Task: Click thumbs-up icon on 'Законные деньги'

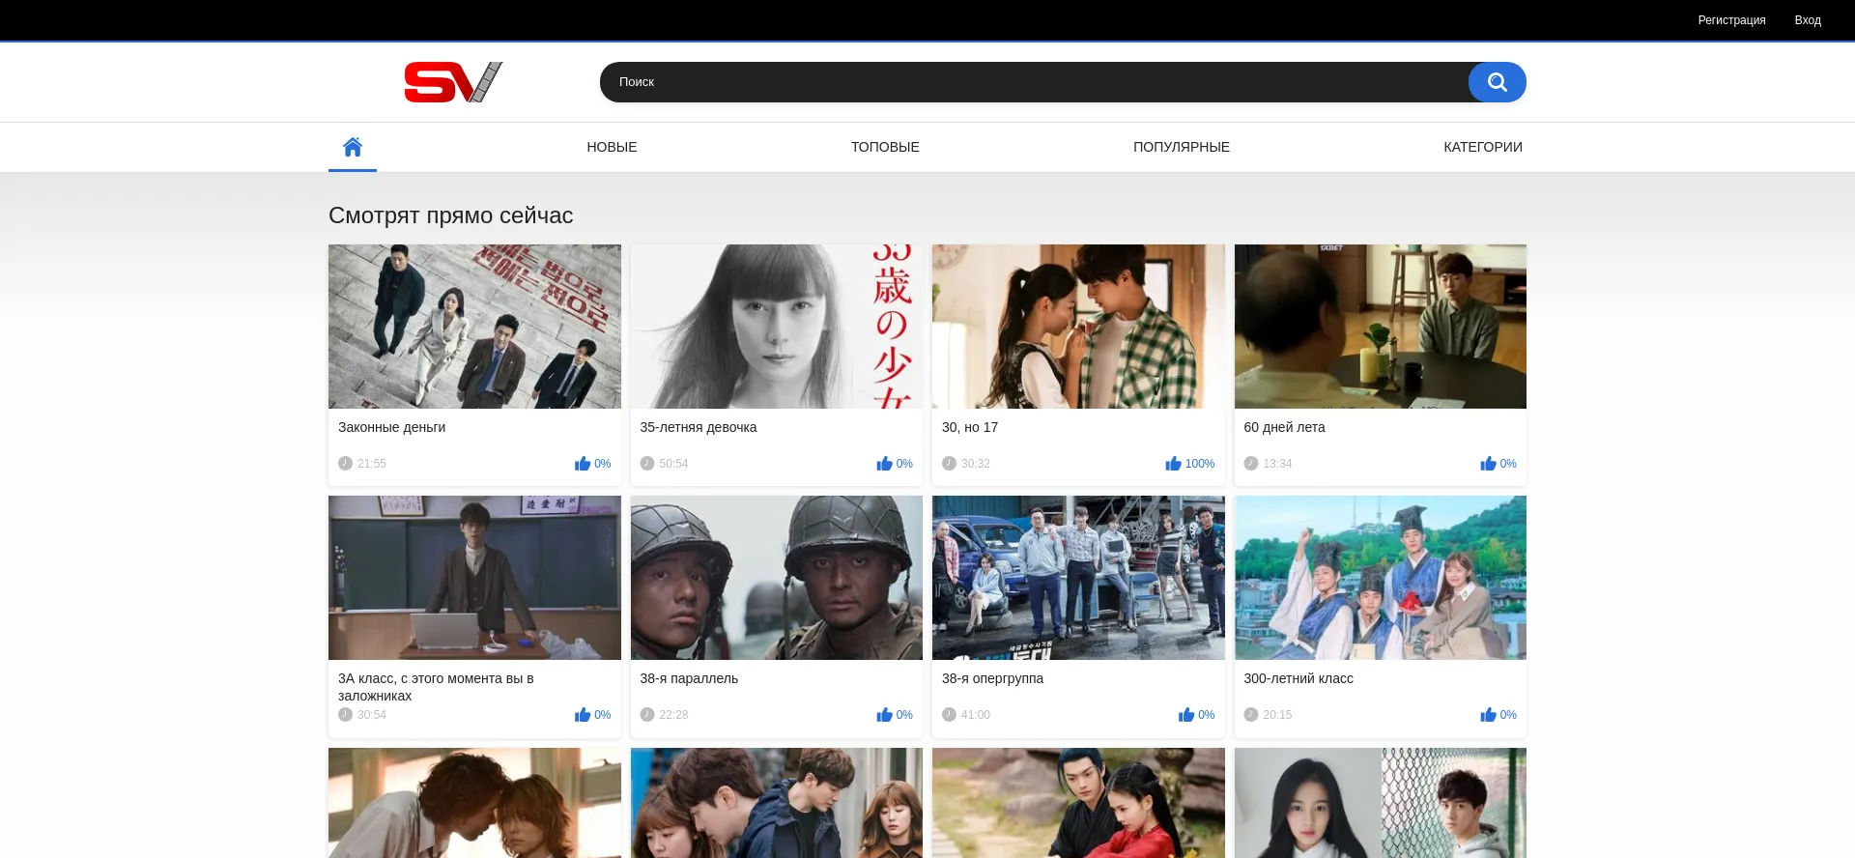Action: click(582, 464)
